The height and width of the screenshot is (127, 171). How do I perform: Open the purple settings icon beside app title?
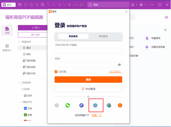[166, 17]
